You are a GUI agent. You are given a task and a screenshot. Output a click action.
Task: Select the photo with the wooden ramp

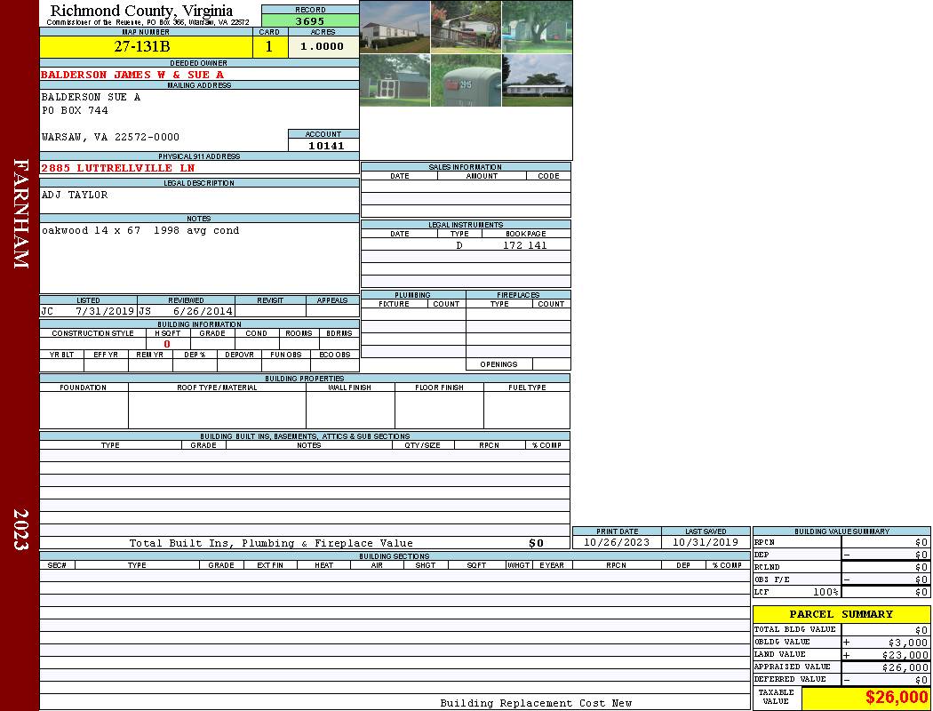click(x=466, y=27)
